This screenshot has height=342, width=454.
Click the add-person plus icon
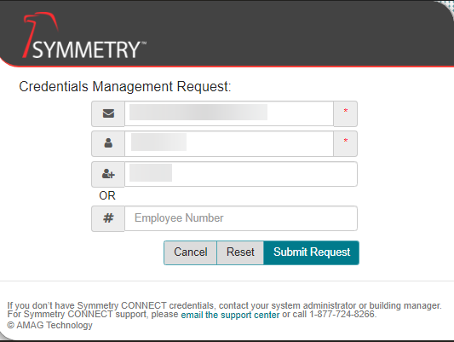click(x=108, y=174)
